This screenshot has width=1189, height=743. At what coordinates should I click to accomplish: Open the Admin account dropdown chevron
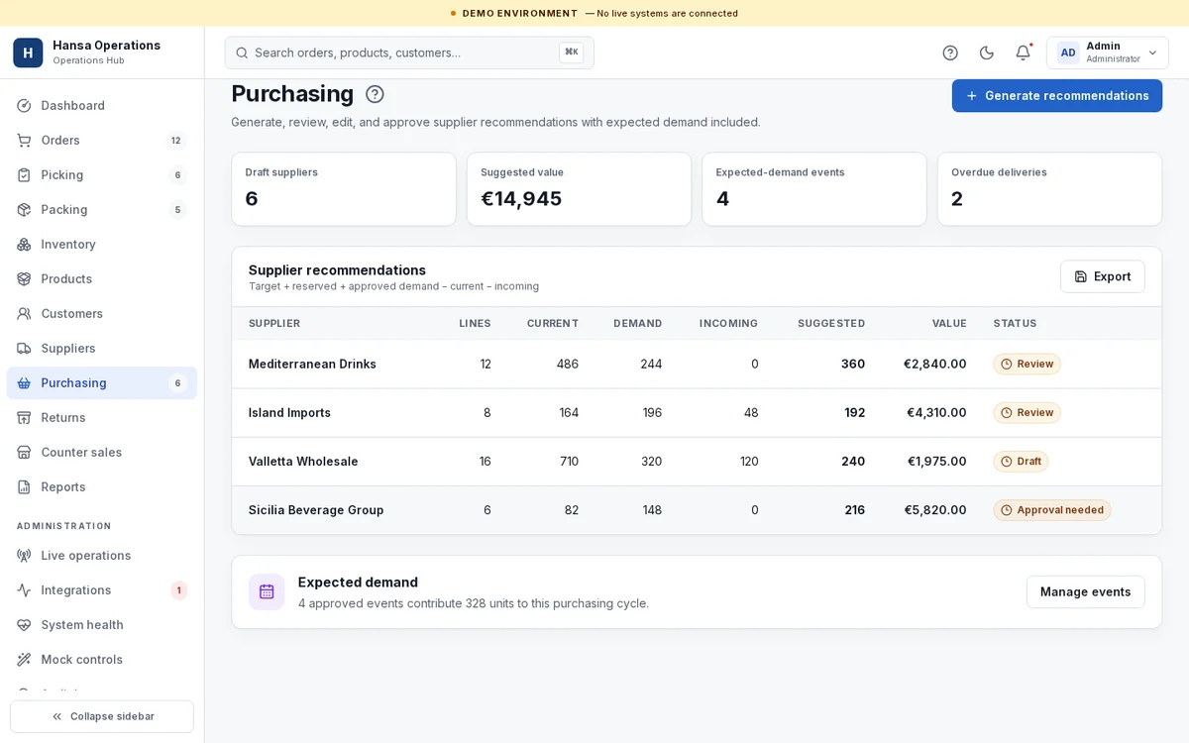point(1152,53)
